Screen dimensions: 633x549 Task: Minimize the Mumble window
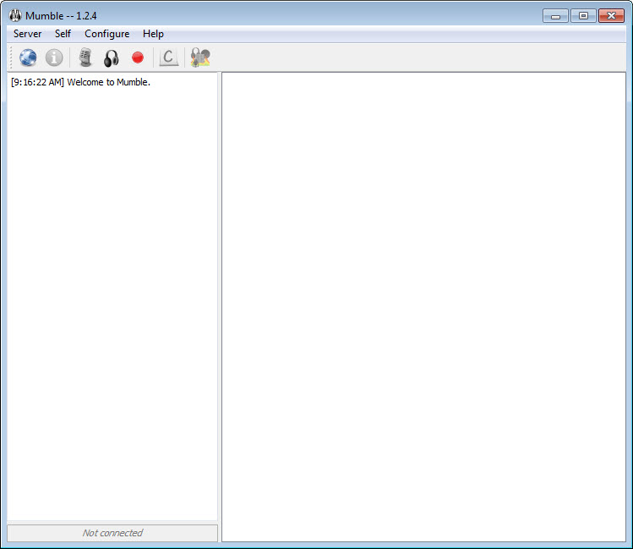[555, 16]
